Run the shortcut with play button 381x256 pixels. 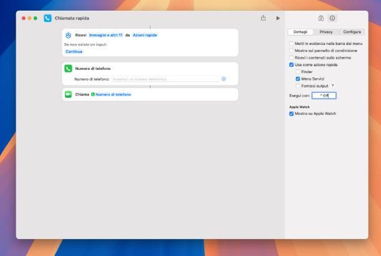pos(278,18)
